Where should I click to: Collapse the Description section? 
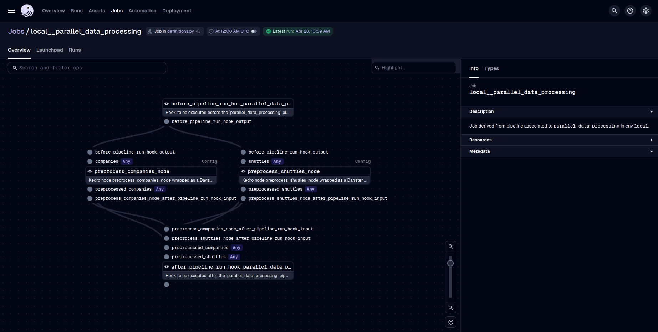click(x=559, y=111)
